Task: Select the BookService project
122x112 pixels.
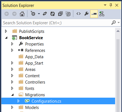Action: [x=31, y=38]
